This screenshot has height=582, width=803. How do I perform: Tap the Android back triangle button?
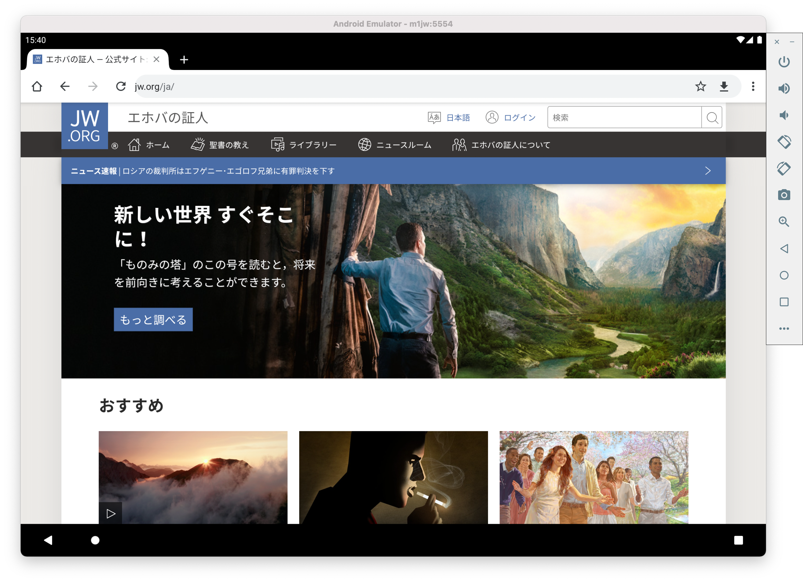pyautogui.click(x=48, y=540)
